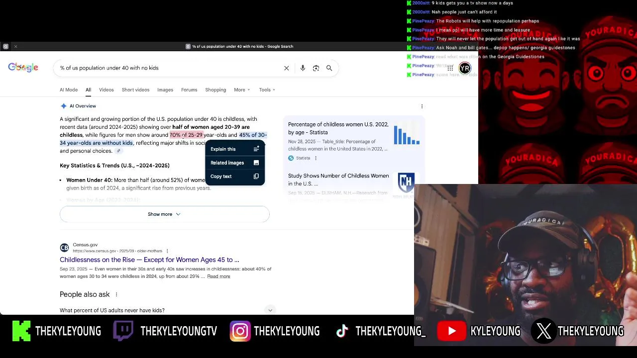Image resolution: width=637 pixels, height=358 pixels.
Task: Choose Related images from popup menu
Action: coord(235,163)
